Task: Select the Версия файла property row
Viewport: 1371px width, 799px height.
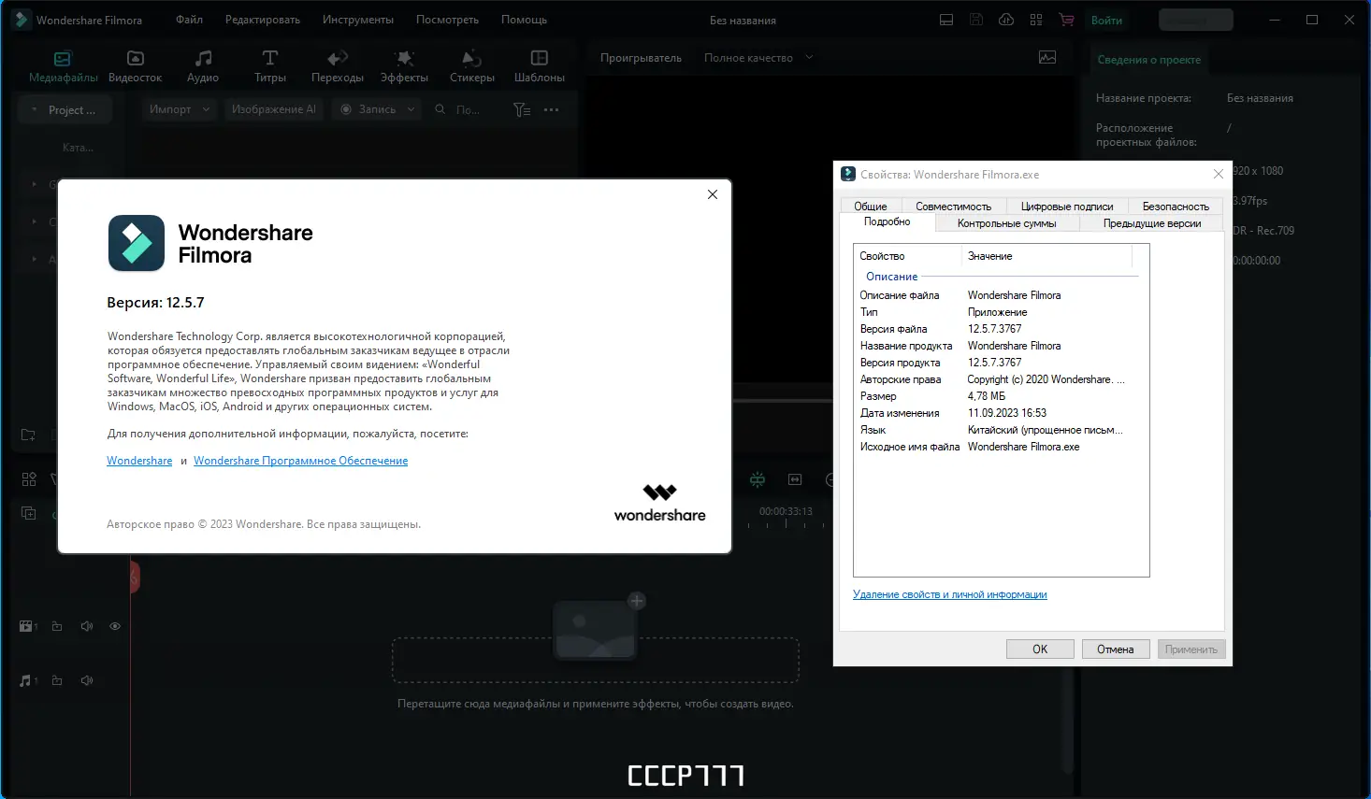Action: (998, 329)
